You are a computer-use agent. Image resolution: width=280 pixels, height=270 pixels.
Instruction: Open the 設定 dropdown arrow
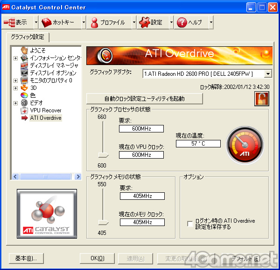[x=171, y=22]
